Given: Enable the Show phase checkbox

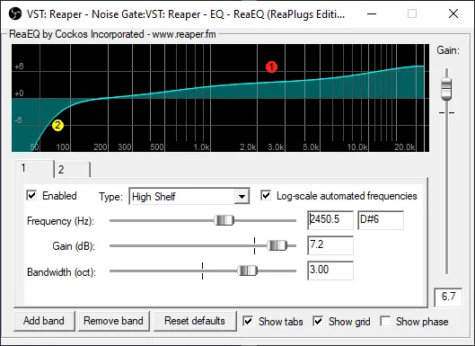Looking at the screenshot, I should point(385,321).
